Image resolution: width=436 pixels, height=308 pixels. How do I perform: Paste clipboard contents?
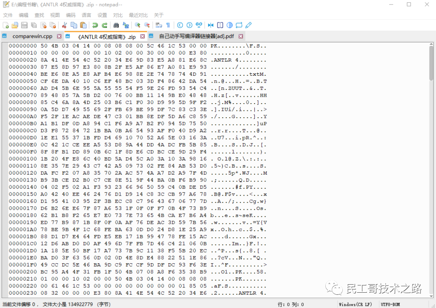pyautogui.click(x=84, y=25)
